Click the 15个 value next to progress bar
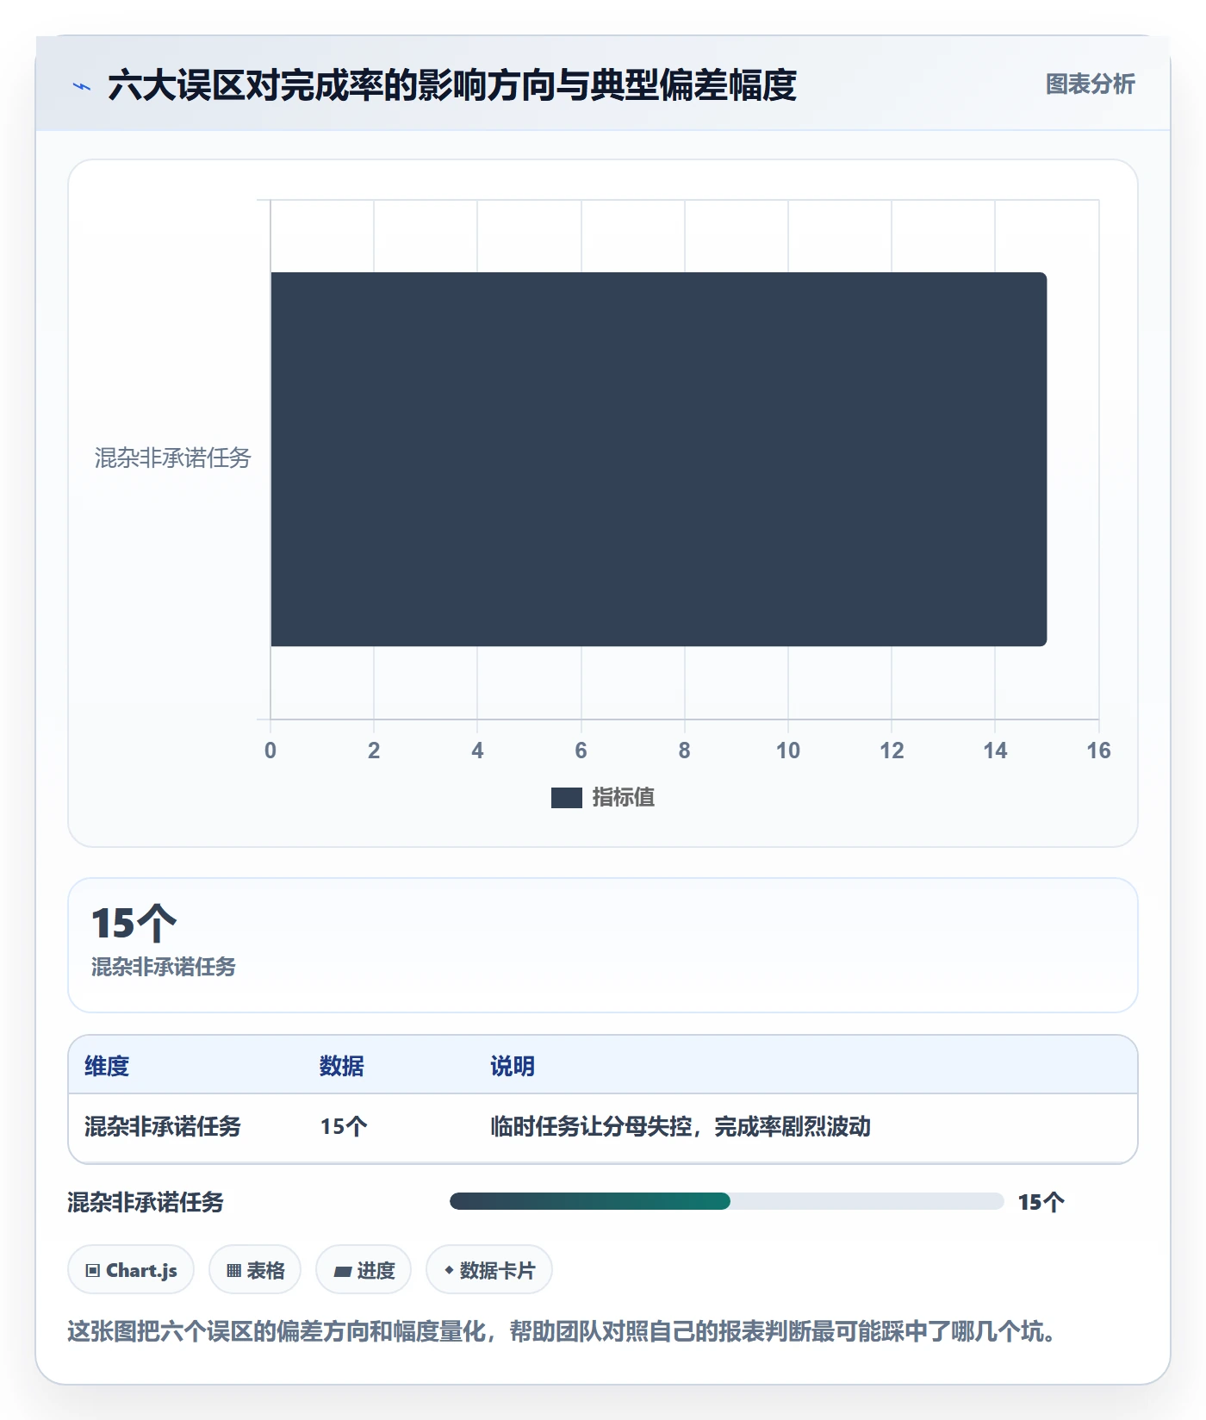The image size is (1206, 1420). (1041, 1202)
